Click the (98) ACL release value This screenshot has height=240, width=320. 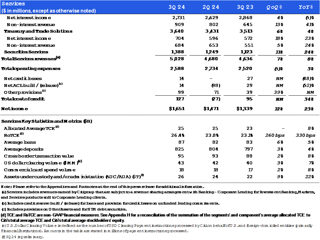[216, 85]
